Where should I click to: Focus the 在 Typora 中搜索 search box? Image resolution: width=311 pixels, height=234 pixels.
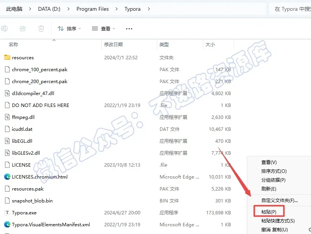290,9
